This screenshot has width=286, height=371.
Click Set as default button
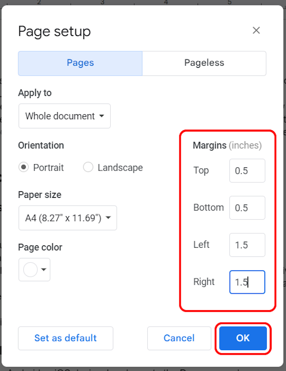coord(66,338)
